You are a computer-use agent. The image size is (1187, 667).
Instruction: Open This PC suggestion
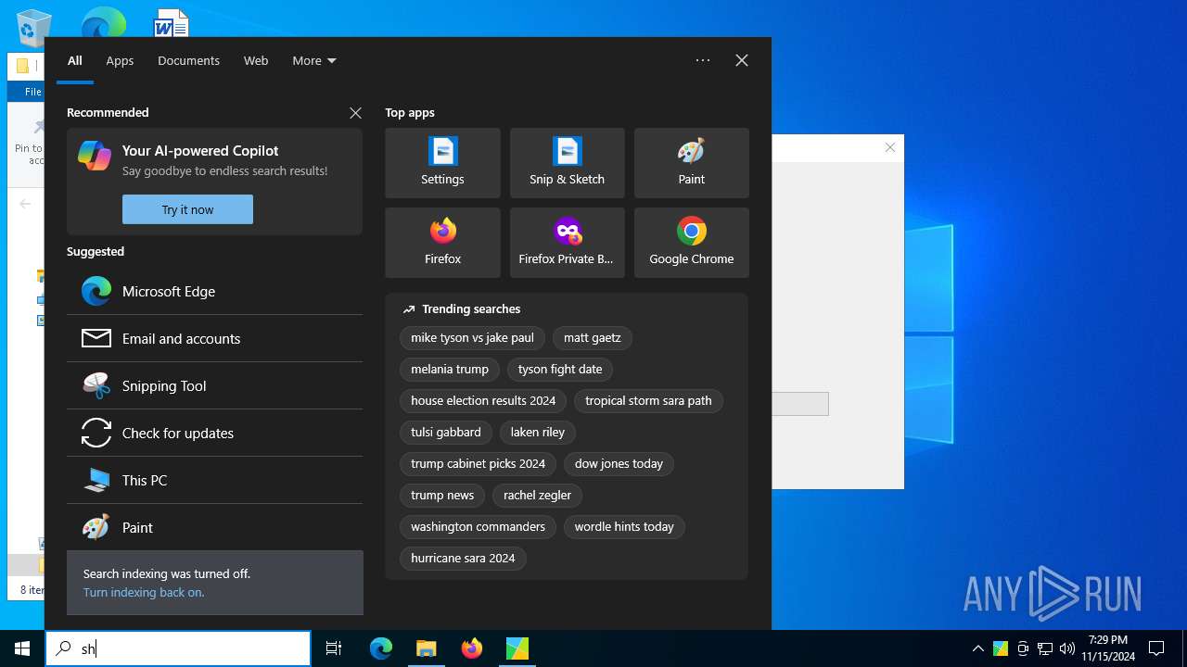214,480
